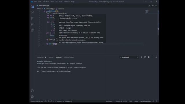Click 'Windows PowerShell' text in terminal
The height and width of the screenshot is (104, 185).
click(x=45, y=62)
